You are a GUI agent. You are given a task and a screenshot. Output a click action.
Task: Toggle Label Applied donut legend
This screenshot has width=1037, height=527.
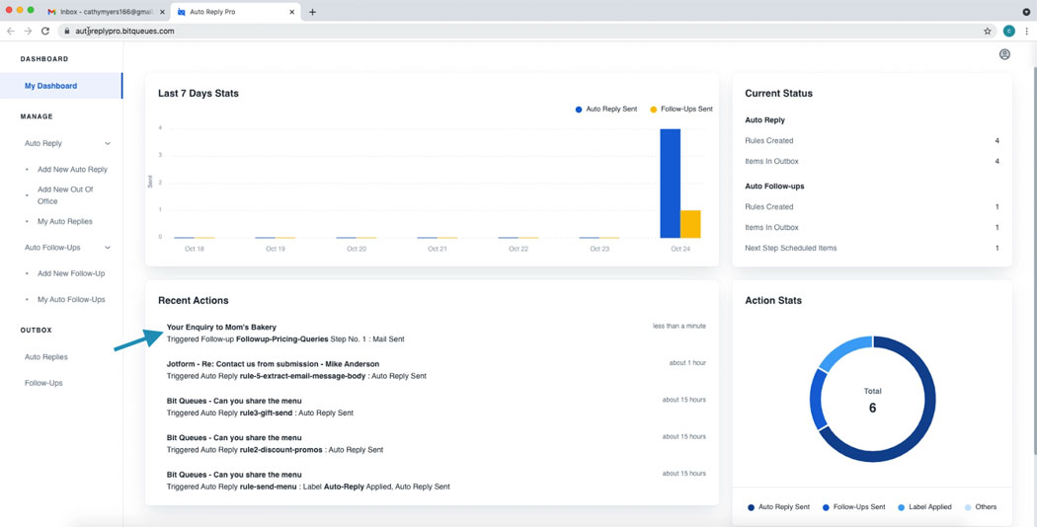(924, 507)
